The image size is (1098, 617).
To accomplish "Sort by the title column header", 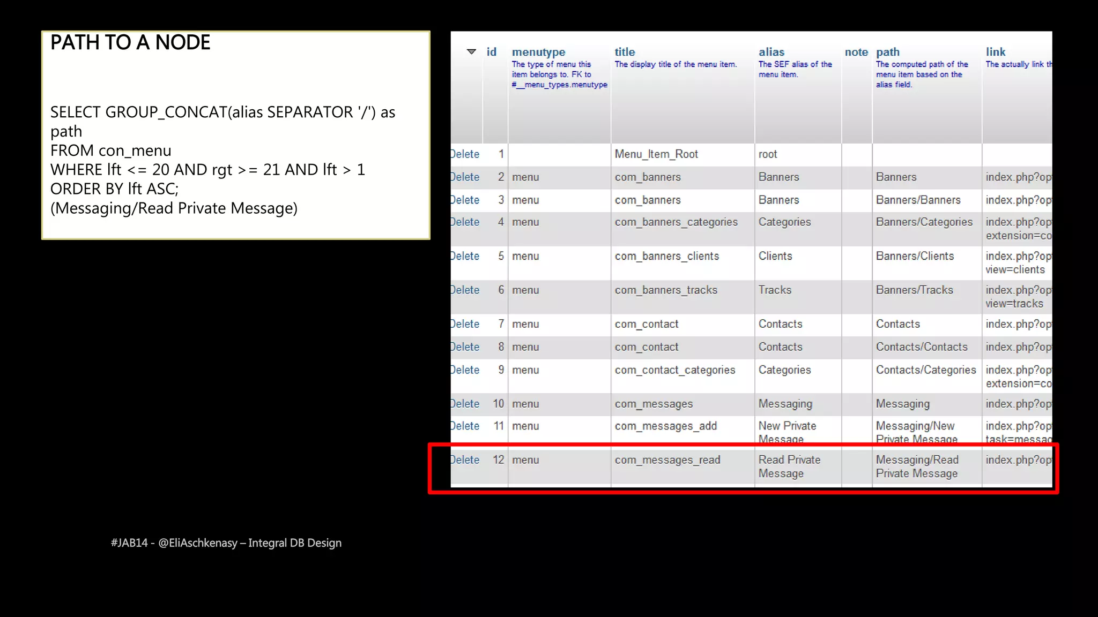I will 625,52.
